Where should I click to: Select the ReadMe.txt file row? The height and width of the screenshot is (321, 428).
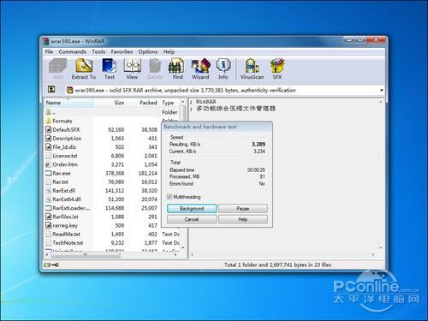coord(112,234)
